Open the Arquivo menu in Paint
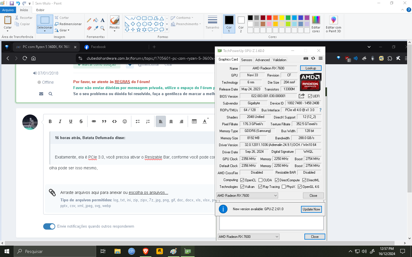The image size is (412, 257). coord(8,10)
